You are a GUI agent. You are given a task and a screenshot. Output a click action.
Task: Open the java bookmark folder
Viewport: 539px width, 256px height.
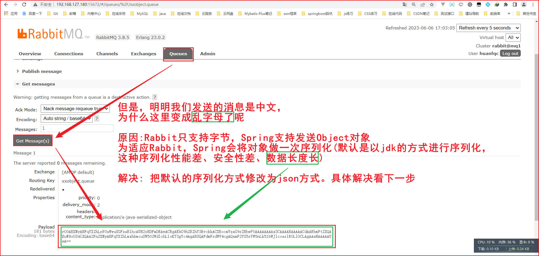[159, 13]
